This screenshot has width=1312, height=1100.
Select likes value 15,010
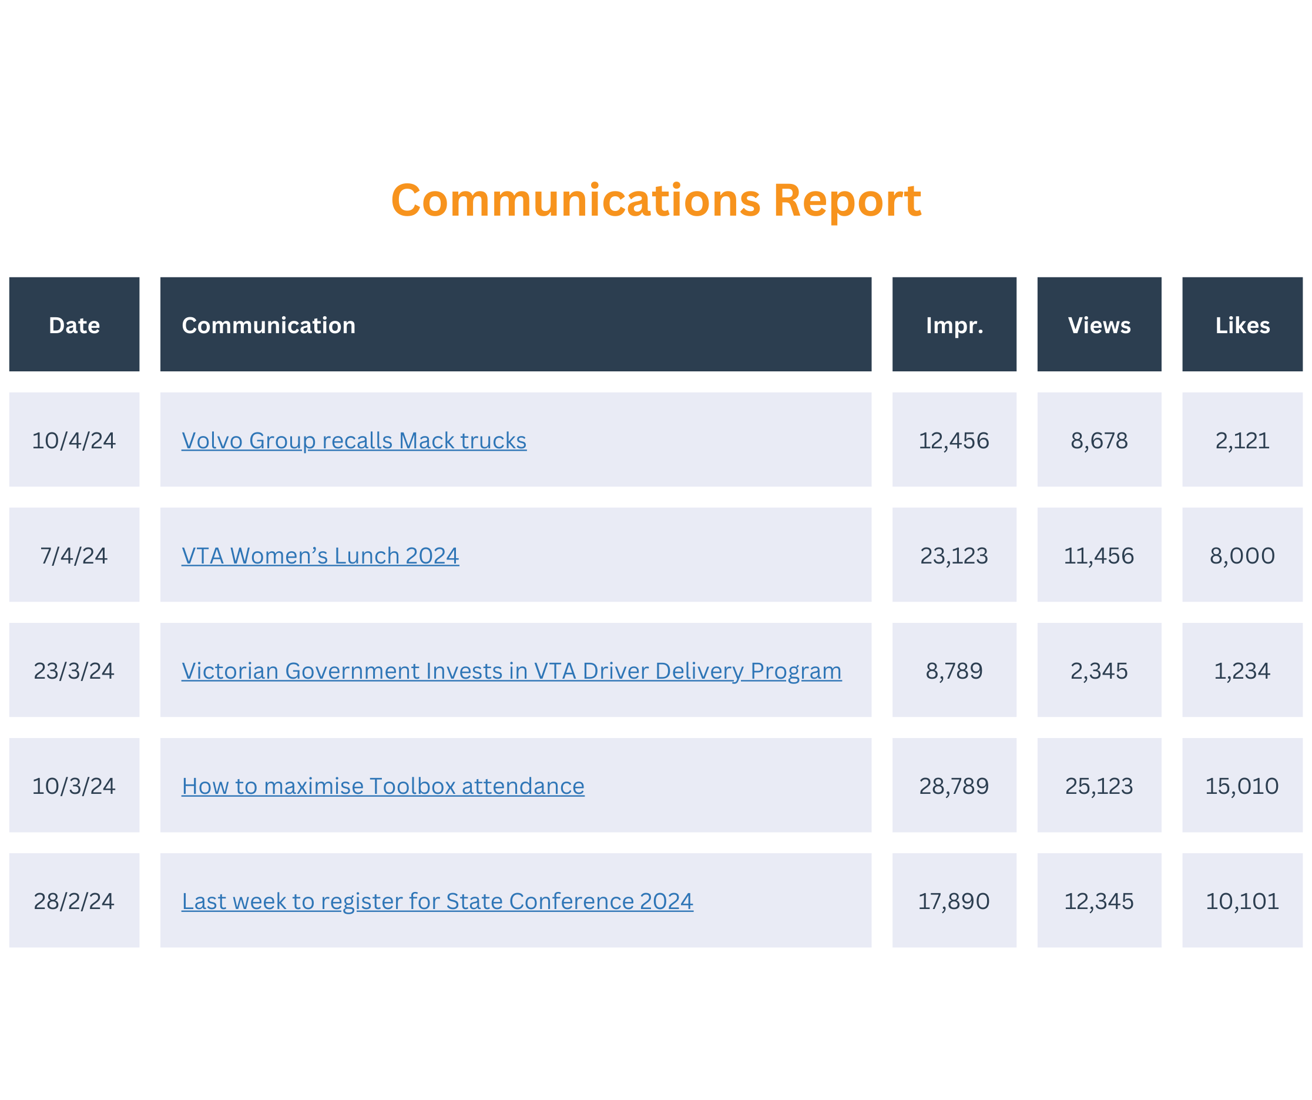click(1241, 786)
